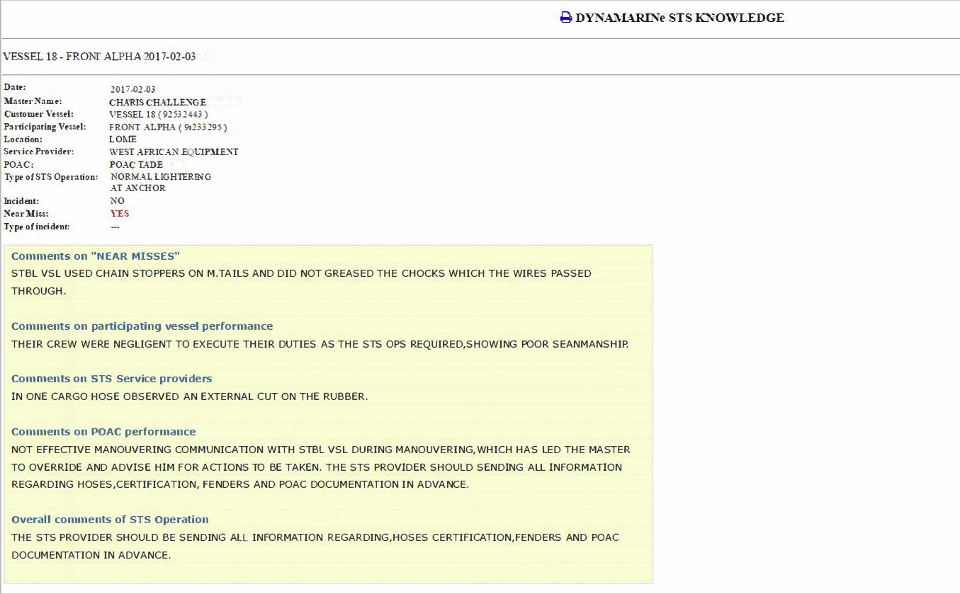This screenshot has height=594, width=960.
Task: Click the Location field label
Action: pyautogui.click(x=23, y=139)
